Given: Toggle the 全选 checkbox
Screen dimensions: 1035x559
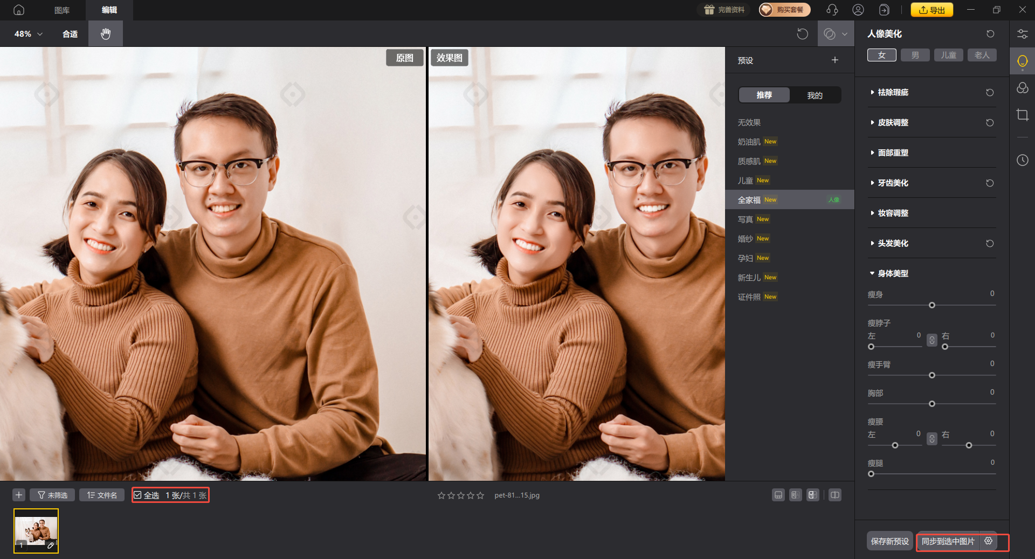Looking at the screenshot, I should (138, 495).
